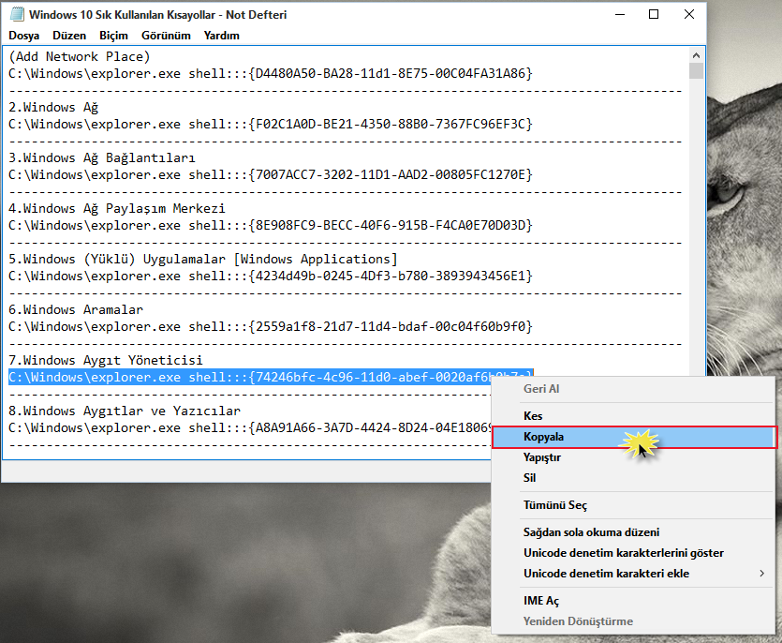
Task: Click the line with GUID 4234d49b-0245-4Df3
Action: coord(271,277)
